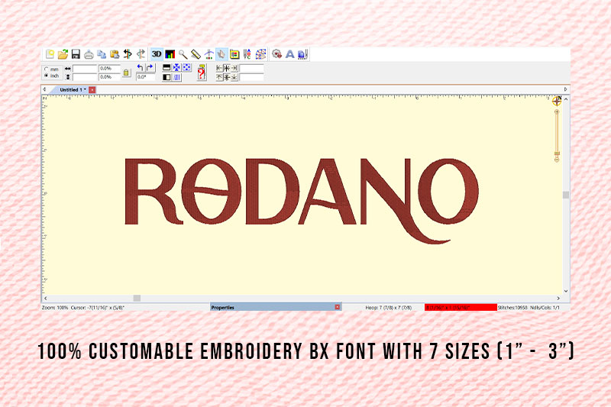
Task: Align objects to bottom edge
Action: point(234,77)
